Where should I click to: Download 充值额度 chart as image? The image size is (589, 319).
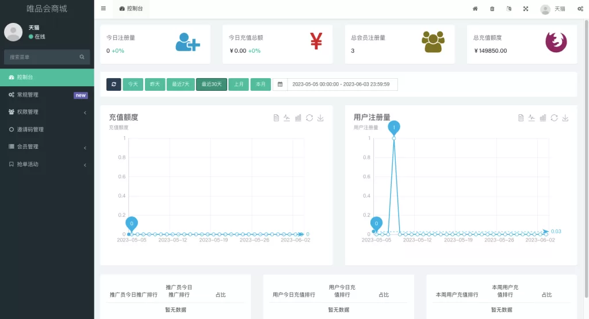pos(320,118)
